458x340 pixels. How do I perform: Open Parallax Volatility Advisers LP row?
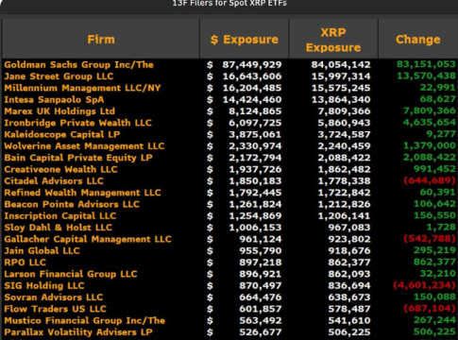(x=229, y=332)
